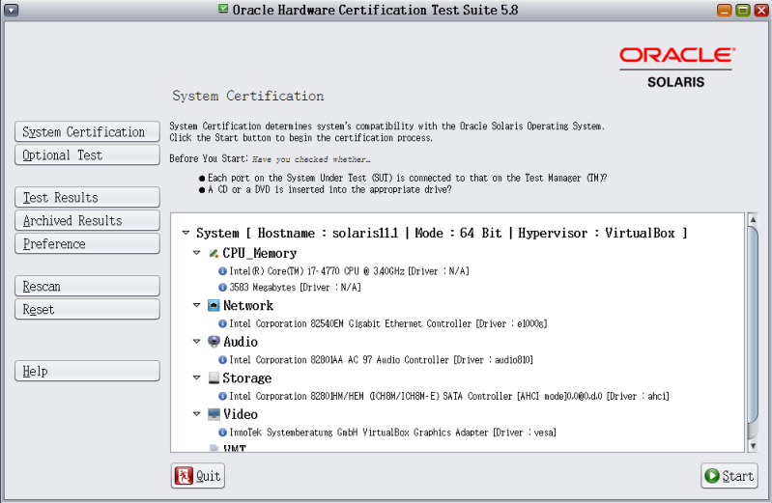The image size is (772, 503).
Task: Collapse the Video tree node
Action: [x=196, y=414]
